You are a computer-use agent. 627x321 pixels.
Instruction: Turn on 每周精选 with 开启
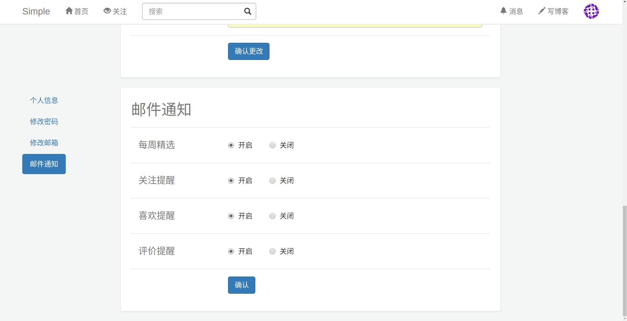[231, 145]
